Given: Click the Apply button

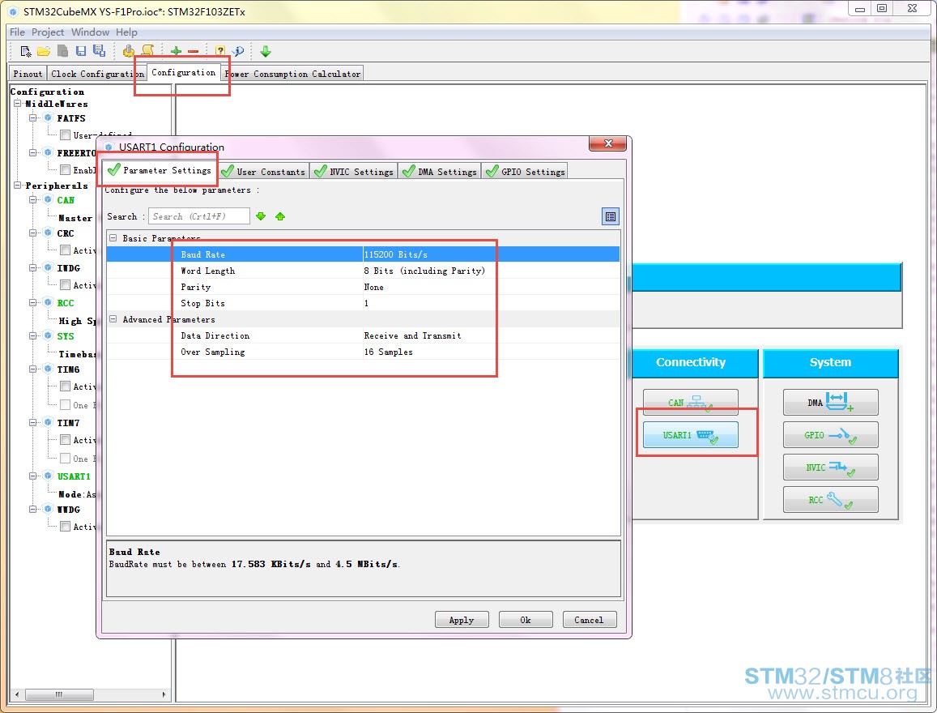Looking at the screenshot, I should (462, 620).
